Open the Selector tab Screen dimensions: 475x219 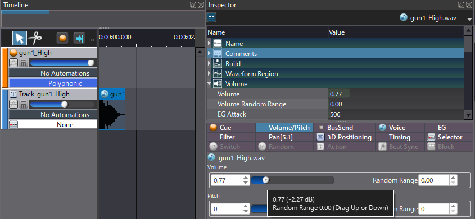pyautogui.click(x=449, y=137)
